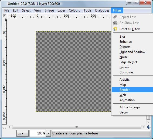The image size is (153, 139).
Task: Open the 100% zoom dropdown arrow
Action: (x=48, y=133)
